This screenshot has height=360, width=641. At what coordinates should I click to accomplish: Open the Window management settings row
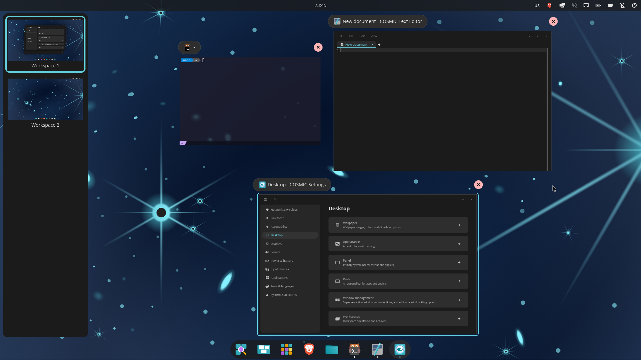click(398, 300)
